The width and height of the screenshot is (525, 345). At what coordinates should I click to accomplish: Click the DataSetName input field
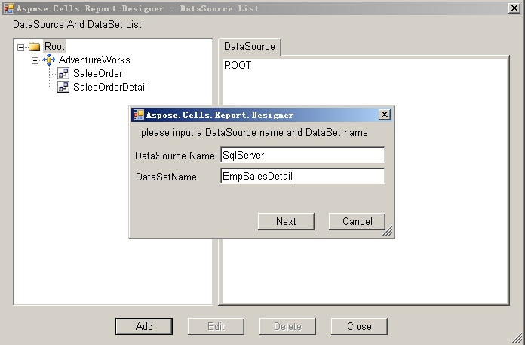tap(302, 176)
